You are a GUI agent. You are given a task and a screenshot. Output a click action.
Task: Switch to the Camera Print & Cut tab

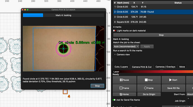142,67
